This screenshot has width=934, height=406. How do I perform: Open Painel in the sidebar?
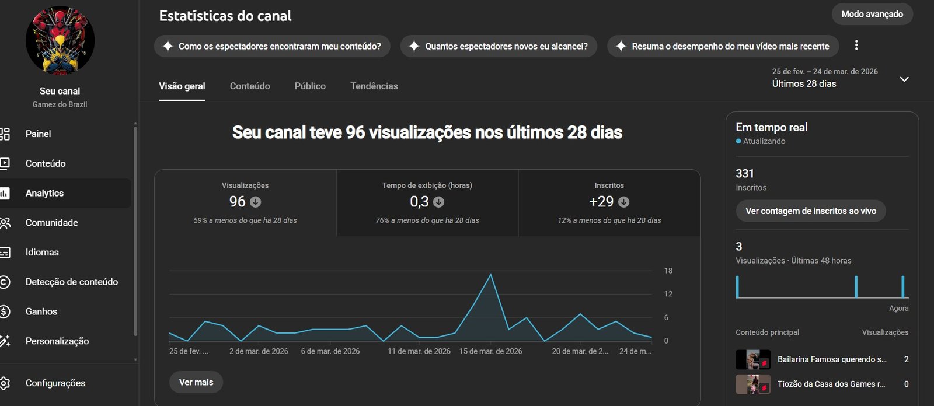tap(65, 134)
